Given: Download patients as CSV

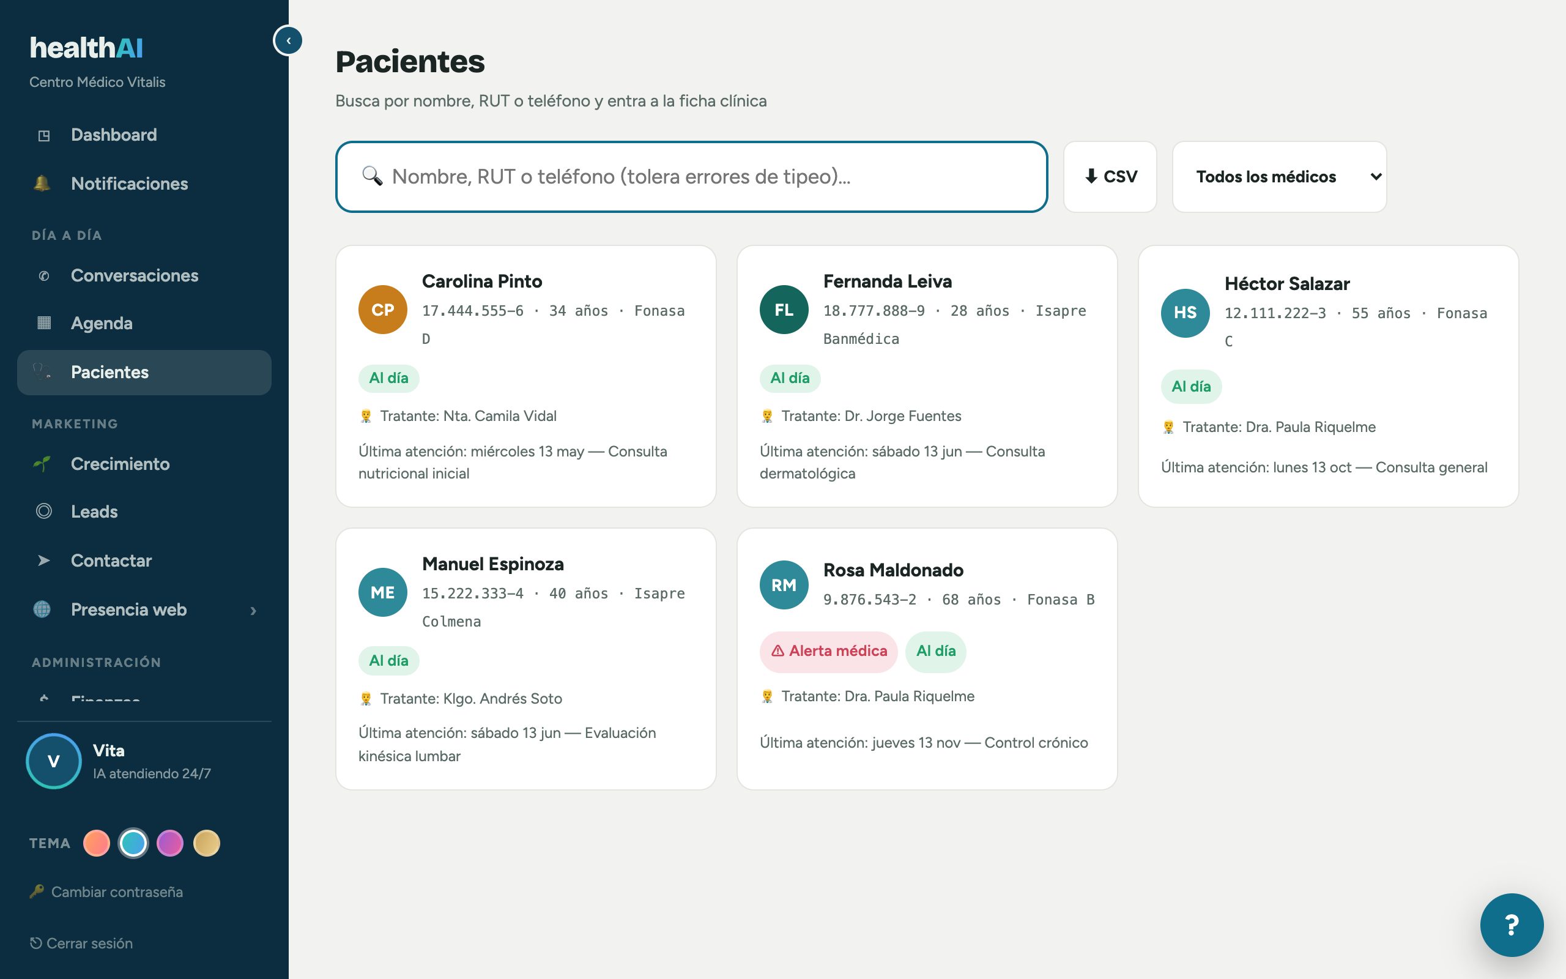Looking at the screenshot, I should click(x=1110, y=177).
